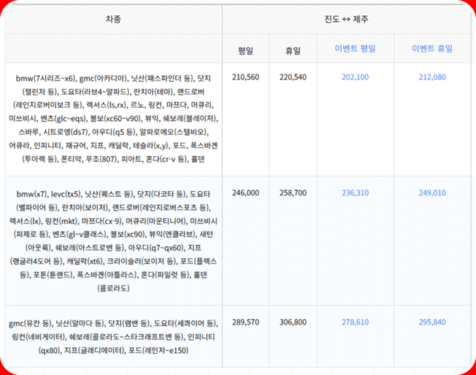Screen dimensions: 476x375
Task: Click the 258,700 holiday fare
Action: (x=293, y=193)
